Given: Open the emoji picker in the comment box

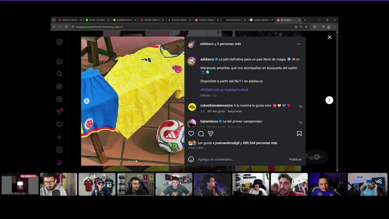Looking at the screenshot, I should [191, 159].
